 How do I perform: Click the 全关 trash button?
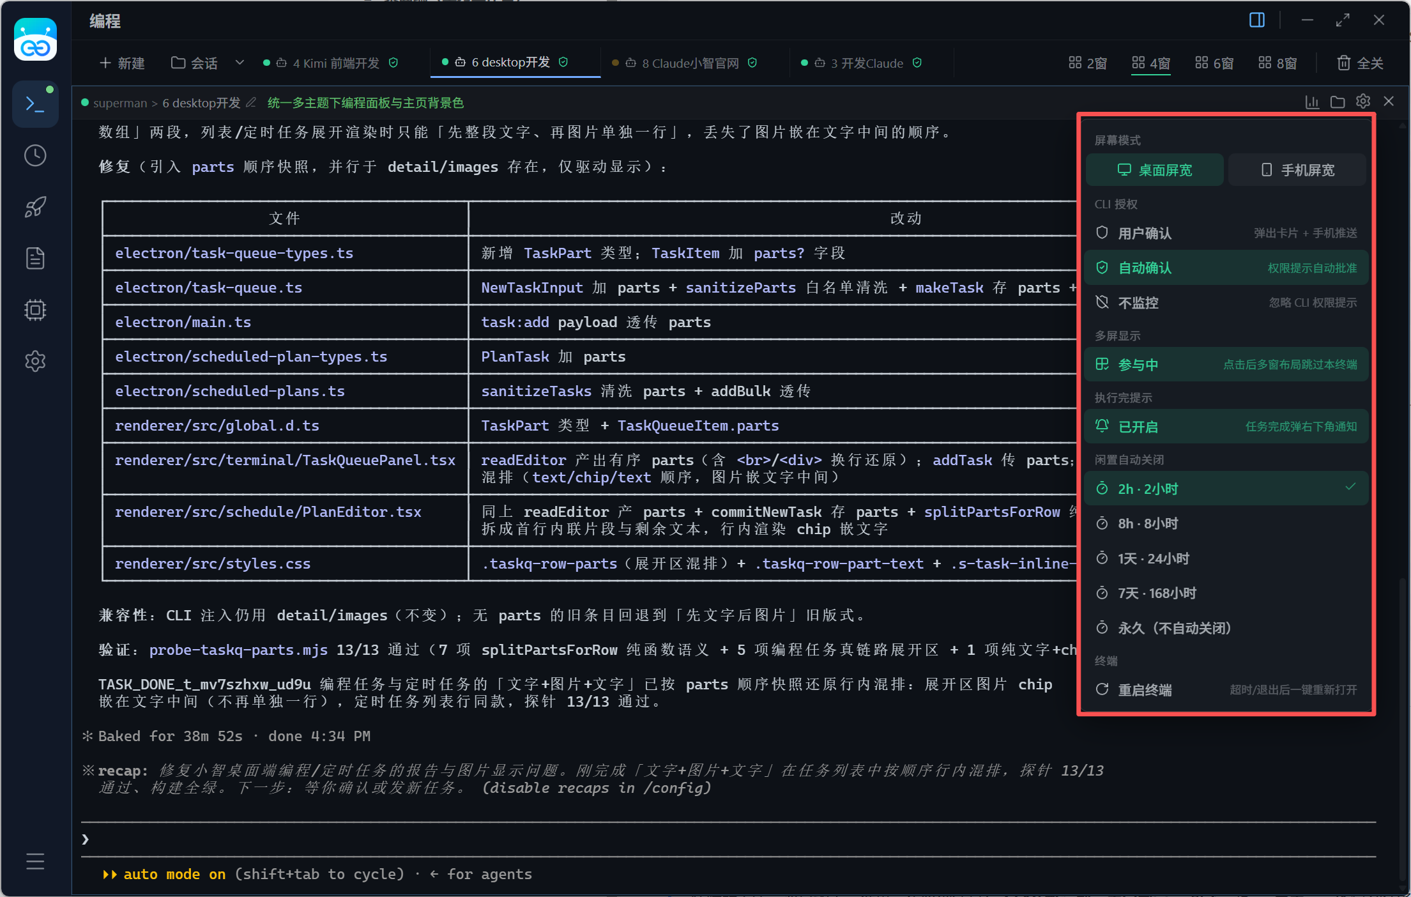(1360, 63)
